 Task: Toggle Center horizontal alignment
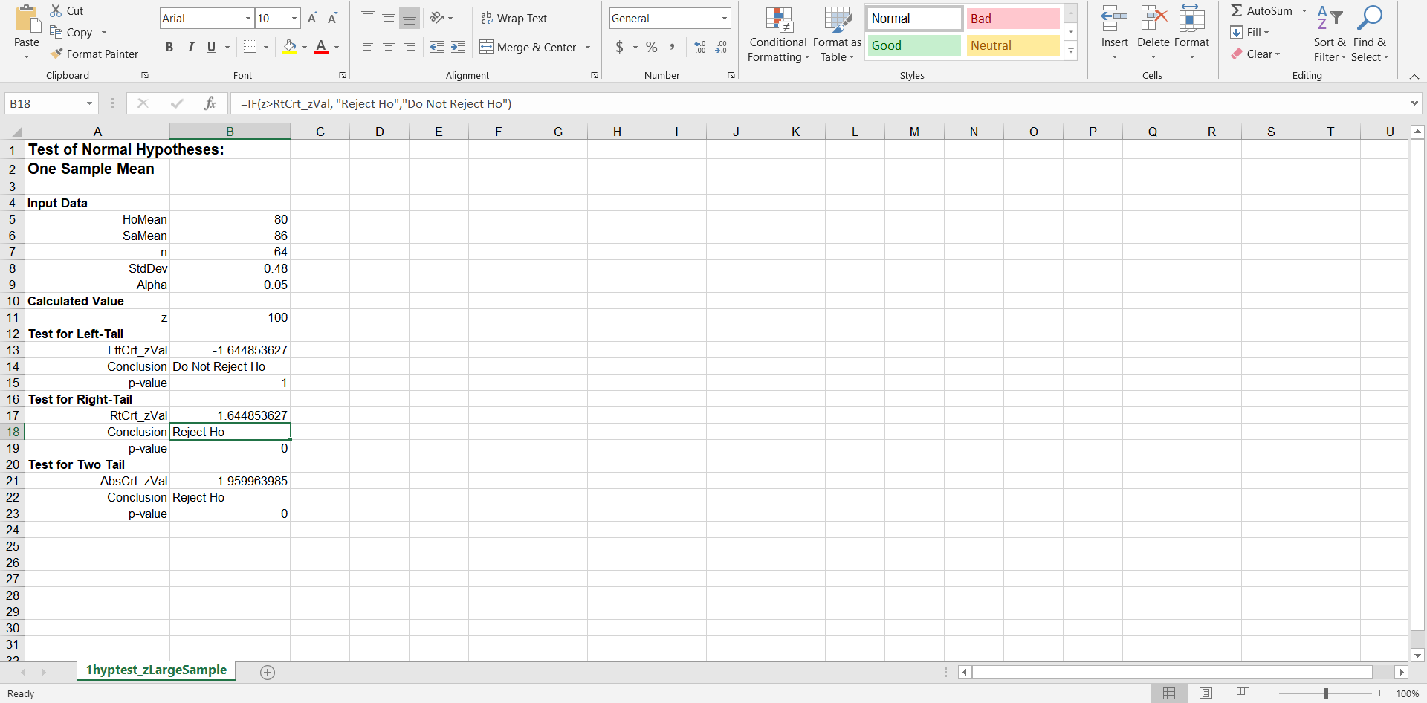389,47
